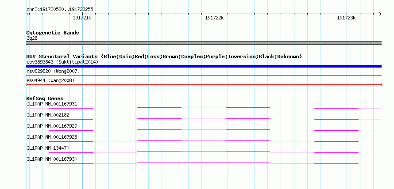Open the IL1RAP|NM_134470 transcript label

(48, 148)
